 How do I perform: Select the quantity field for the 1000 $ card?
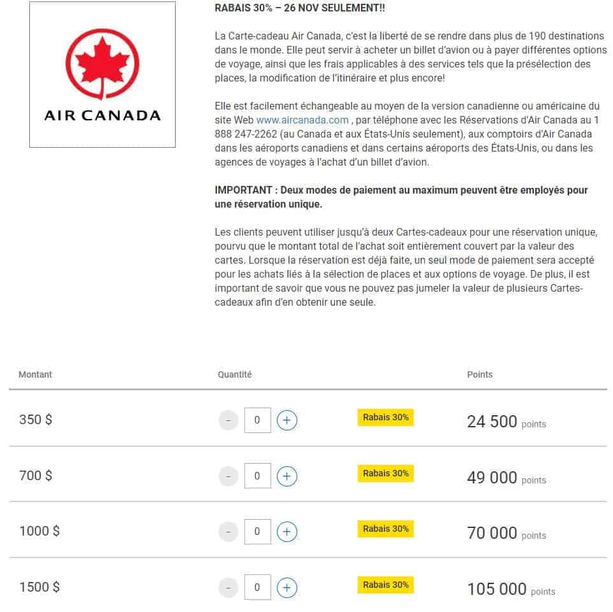tap(257, 531)
